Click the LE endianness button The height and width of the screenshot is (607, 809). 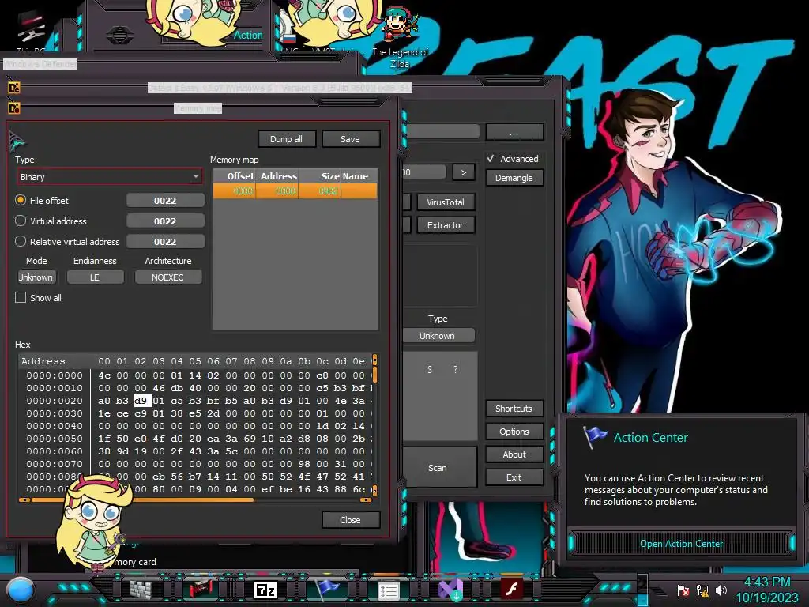tap(95, 277)
